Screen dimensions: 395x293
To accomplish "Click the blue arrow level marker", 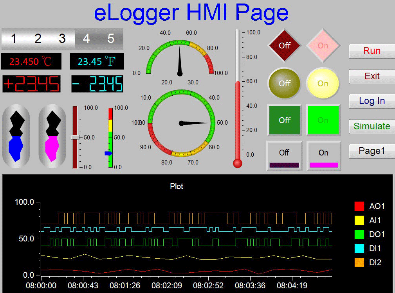I will 108,153.
